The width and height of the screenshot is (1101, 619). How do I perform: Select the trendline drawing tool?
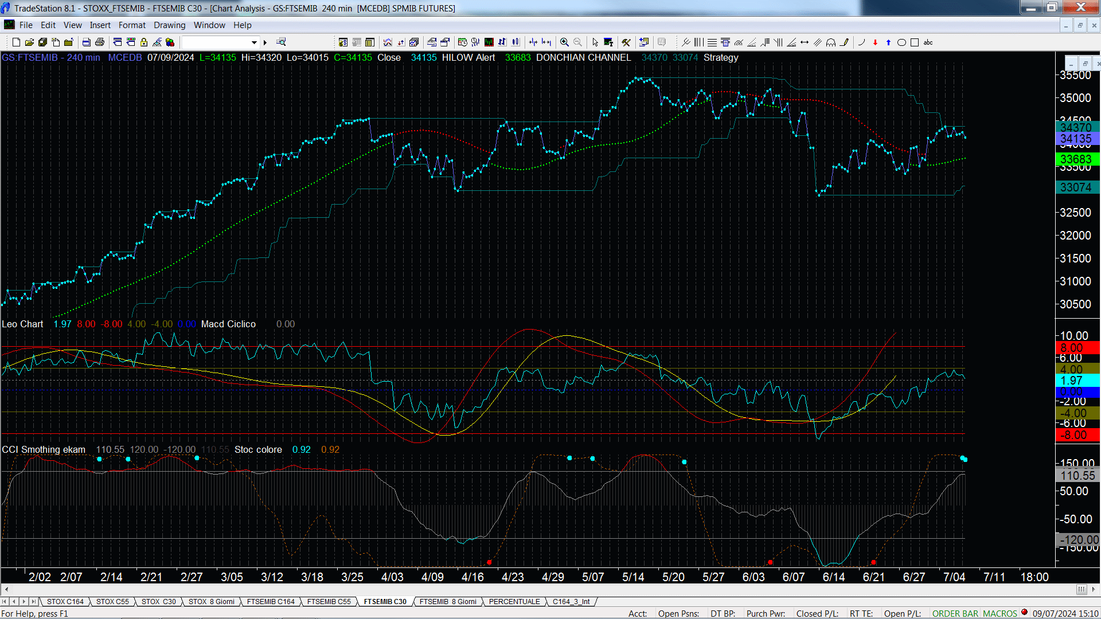coord(686,42)
